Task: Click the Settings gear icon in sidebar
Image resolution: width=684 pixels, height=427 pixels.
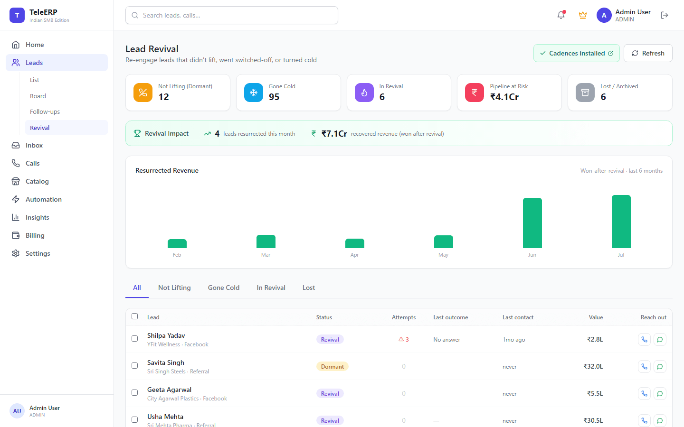Action: 16,253
